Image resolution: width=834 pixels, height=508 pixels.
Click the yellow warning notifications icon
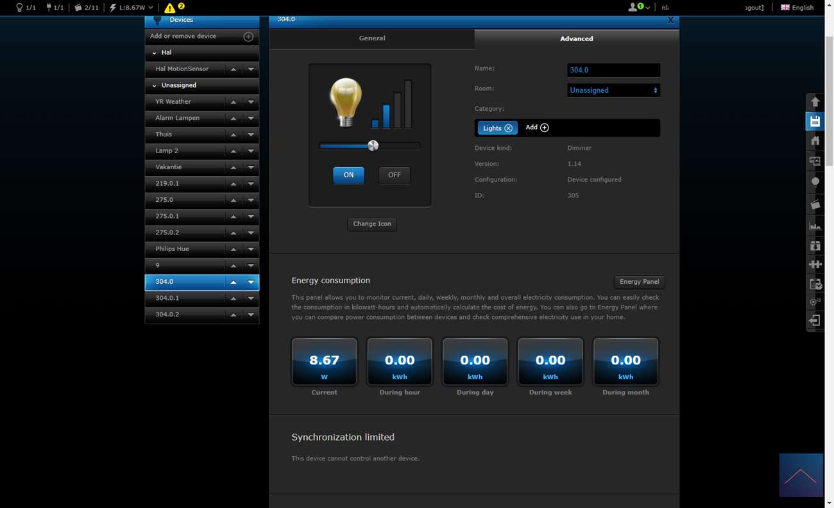click(x=170, y=8)
